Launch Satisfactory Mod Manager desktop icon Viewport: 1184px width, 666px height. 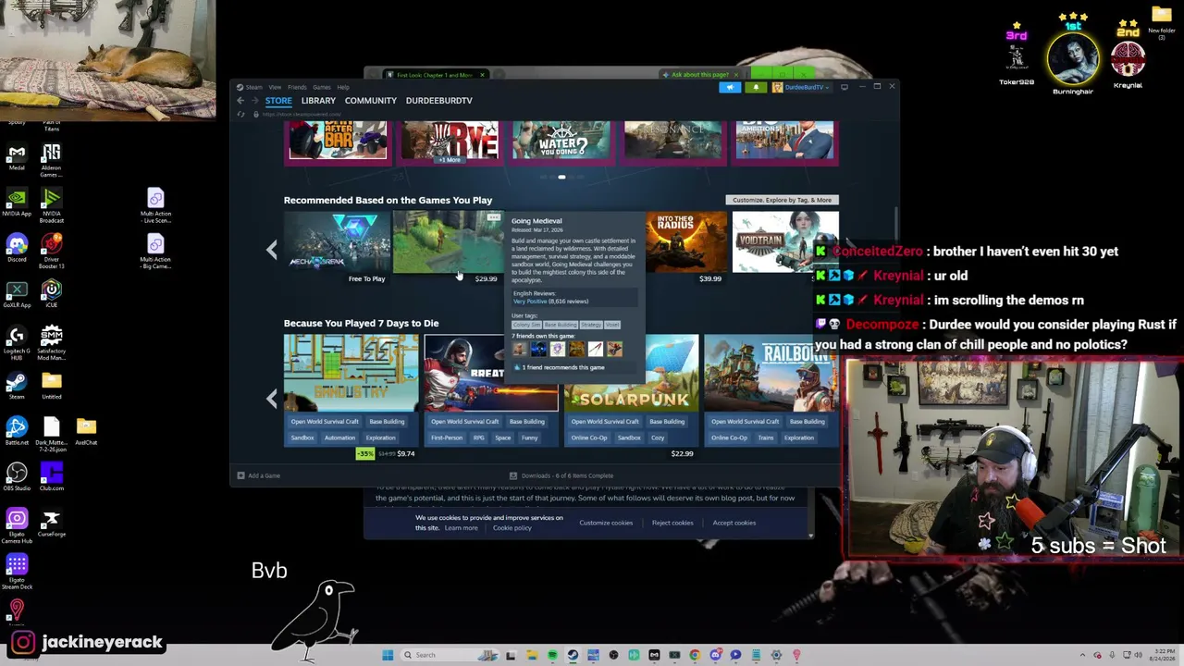[x=52, y=342]
